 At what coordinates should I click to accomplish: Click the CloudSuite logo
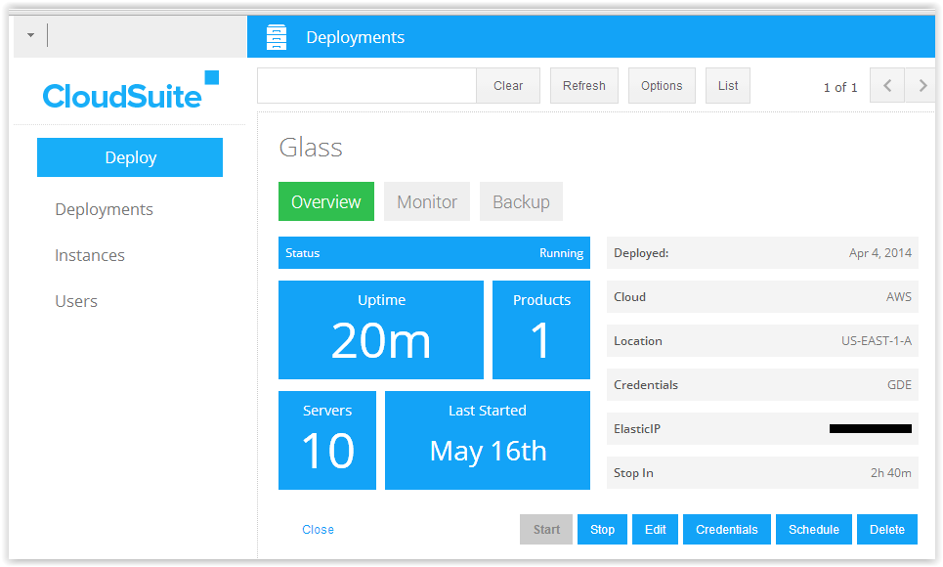coord(129,92)
